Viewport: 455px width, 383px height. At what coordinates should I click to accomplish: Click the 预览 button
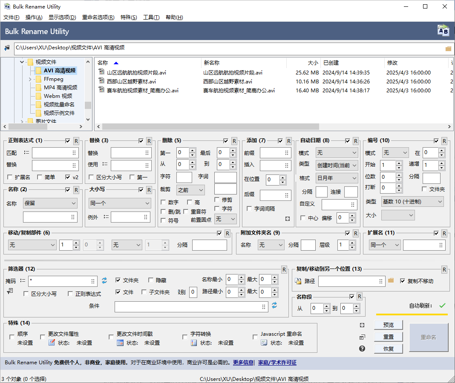point(388,324)
